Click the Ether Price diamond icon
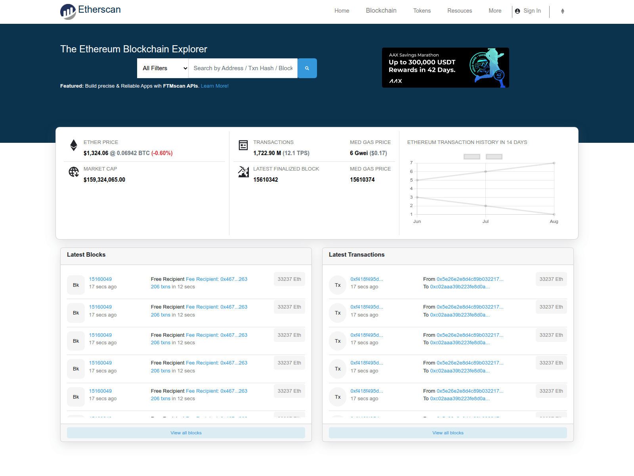The height and width of the screenshot is (476, 634). coord(74,145)
